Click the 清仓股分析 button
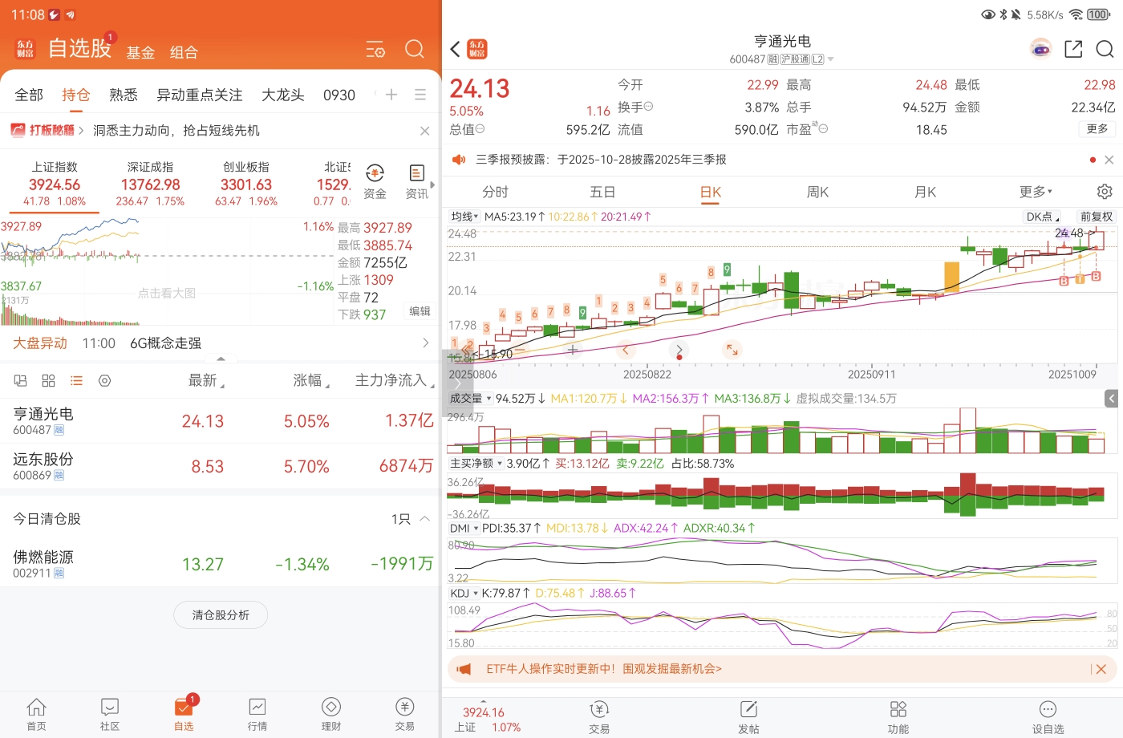This screenshot has width=1123, height=738. click(221, 615)
